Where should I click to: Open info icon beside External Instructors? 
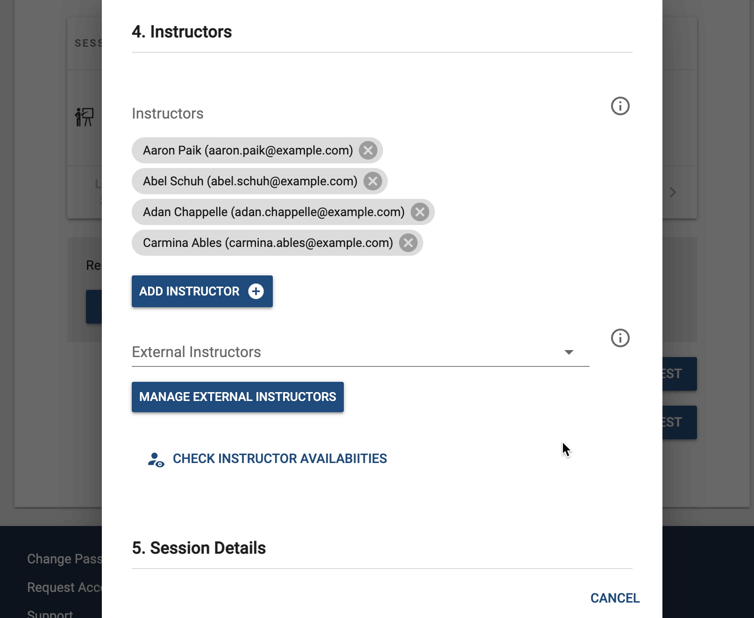(x=620, y=338)
